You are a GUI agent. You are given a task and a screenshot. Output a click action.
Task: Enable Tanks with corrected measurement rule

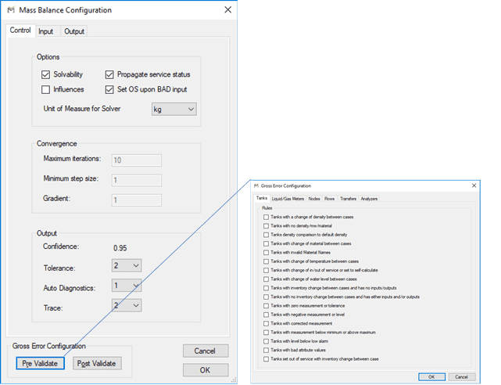coord(266,324)
